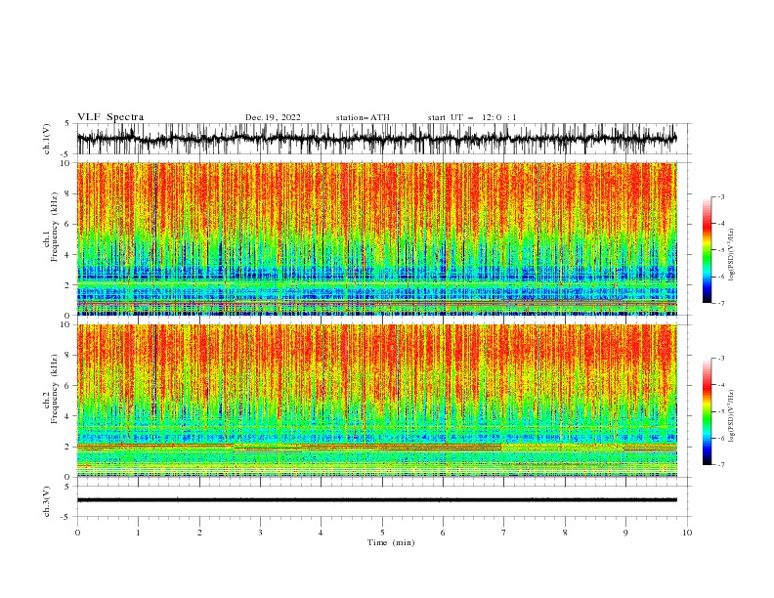Click time axis tick label "4"
Image resolution: width=774 pixels, height=598 pixels.
click(x=321, y=533)
